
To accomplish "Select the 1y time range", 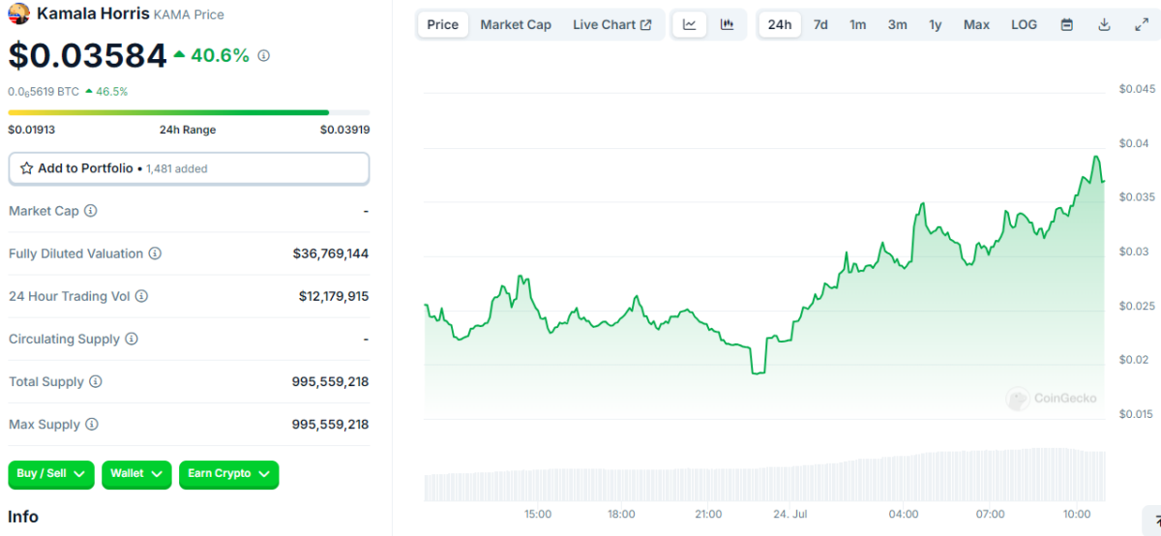I will [x=936, y=24].
